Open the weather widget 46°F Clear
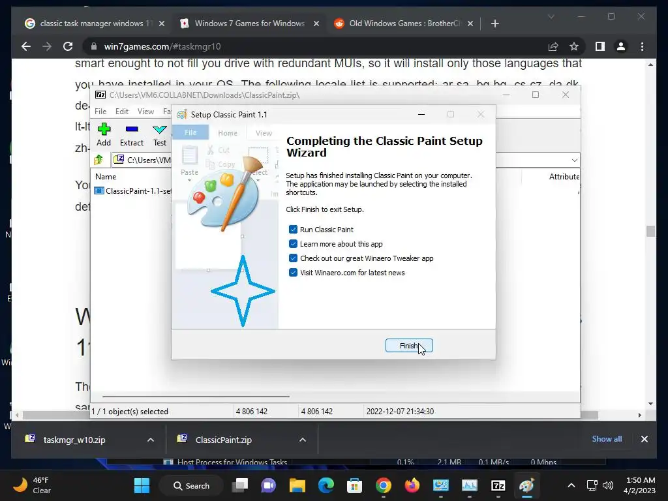 32,485
